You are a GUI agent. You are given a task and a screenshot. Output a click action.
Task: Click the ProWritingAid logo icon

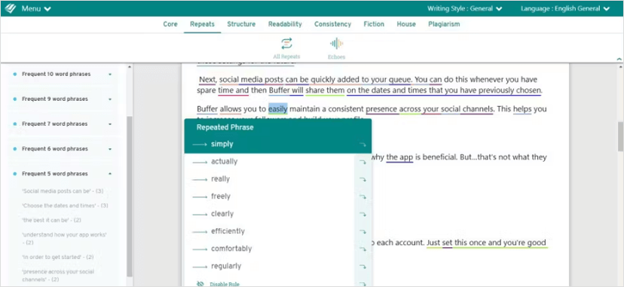coord(11,8)
